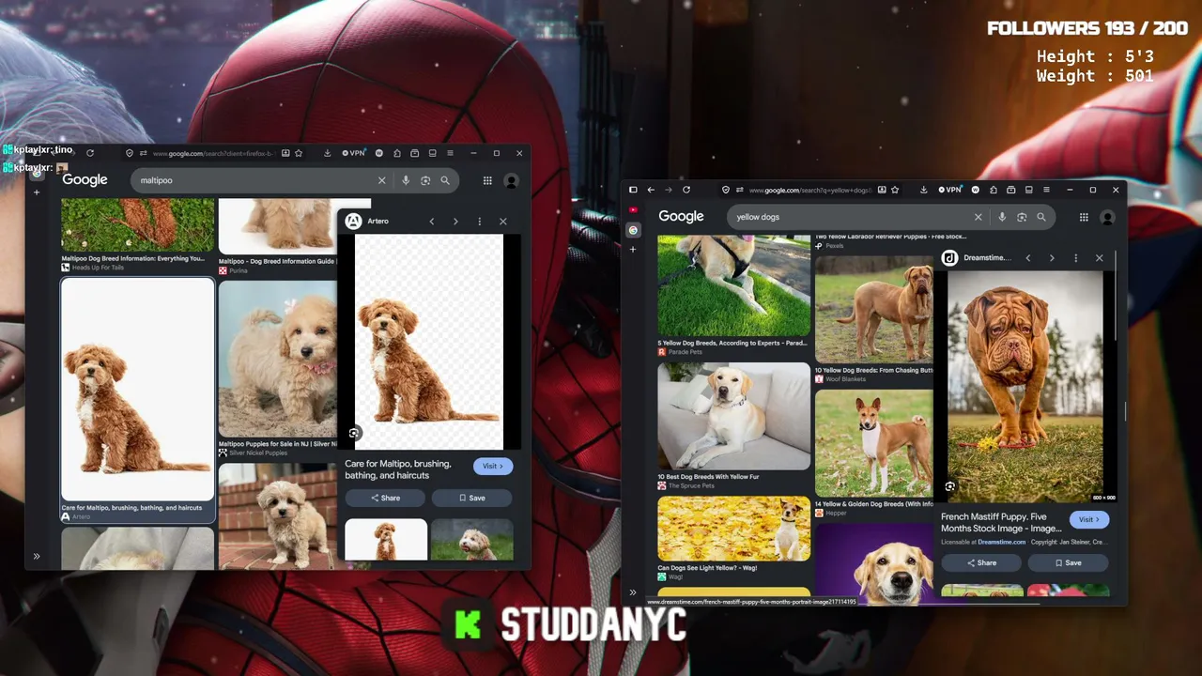Image resolution: width=1202 pixels, height=676 pixels.
Task: Run Lens search on the French Mastiff image
Action: click(950, 486)
